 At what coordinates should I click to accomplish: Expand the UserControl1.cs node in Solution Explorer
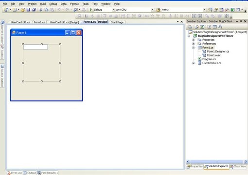point(193,63)
